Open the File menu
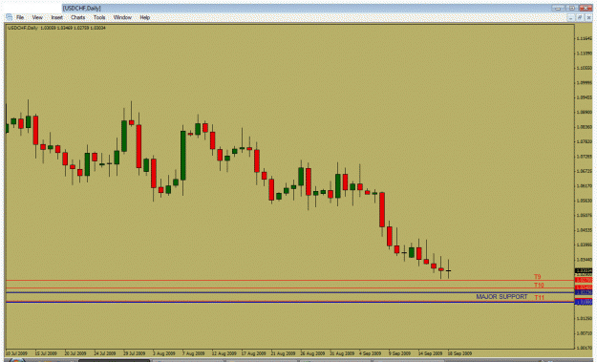The image size is (597, 362). [20, 17]
